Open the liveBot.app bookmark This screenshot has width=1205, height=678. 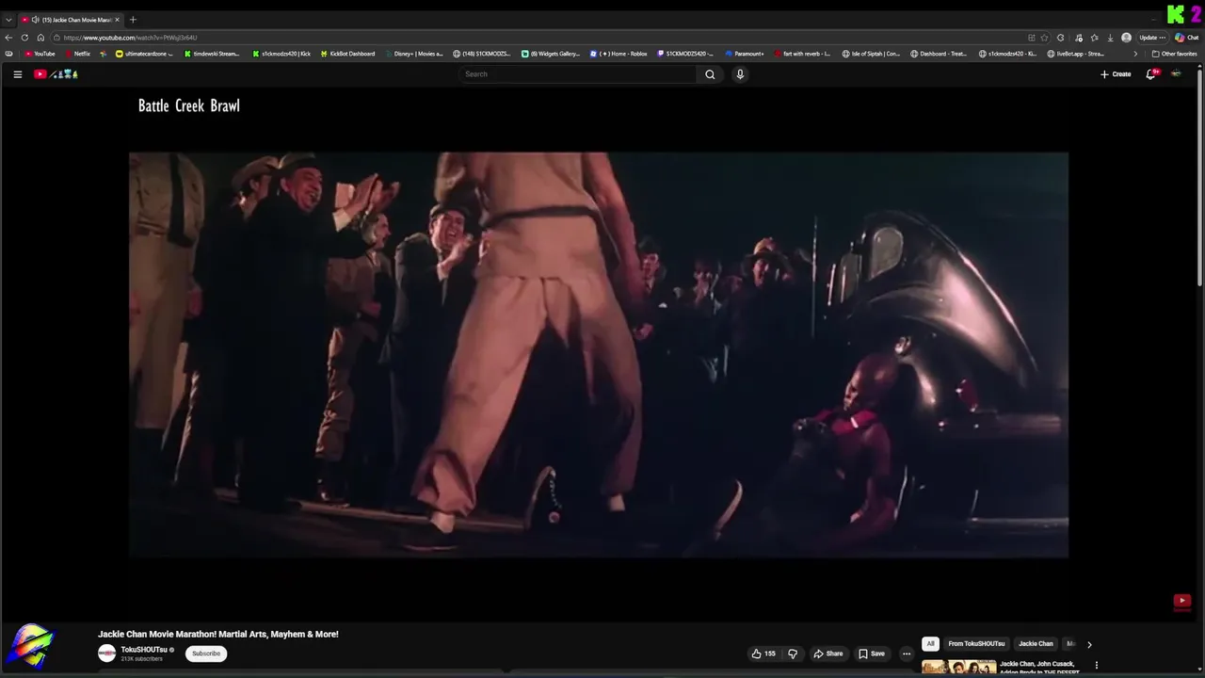pos(1075,54)
